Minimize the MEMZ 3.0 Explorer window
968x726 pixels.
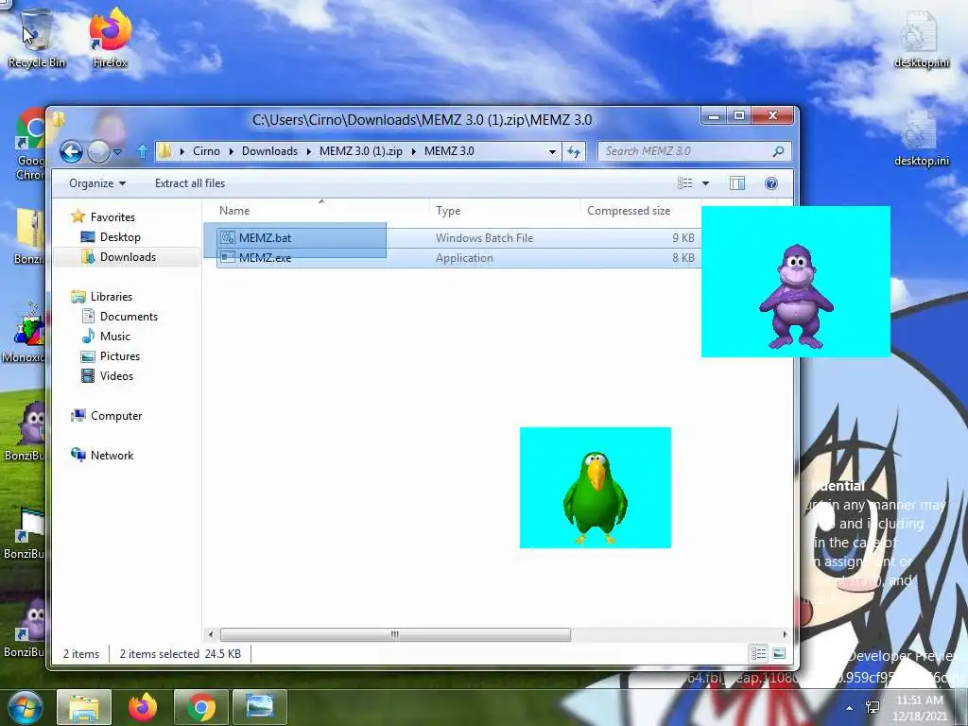click(714, 115)
